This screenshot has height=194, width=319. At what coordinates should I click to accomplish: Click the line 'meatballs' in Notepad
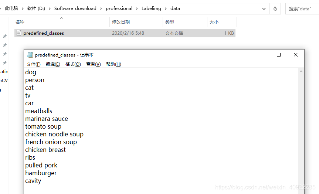click(39, 111)
